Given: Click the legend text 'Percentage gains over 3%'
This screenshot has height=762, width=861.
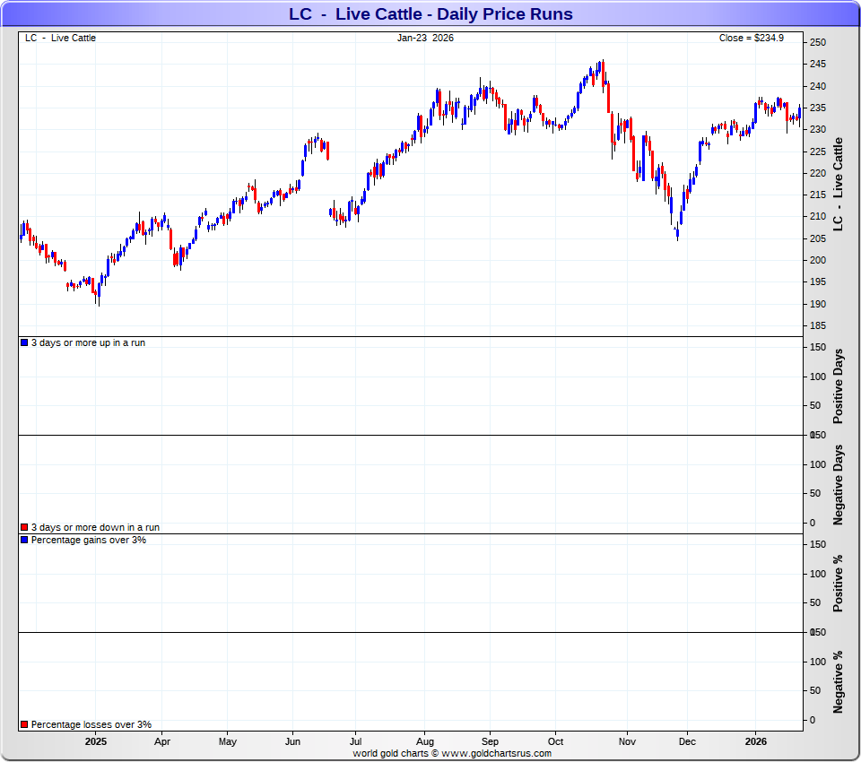Looking at the screenshot, I should (89, 540).
